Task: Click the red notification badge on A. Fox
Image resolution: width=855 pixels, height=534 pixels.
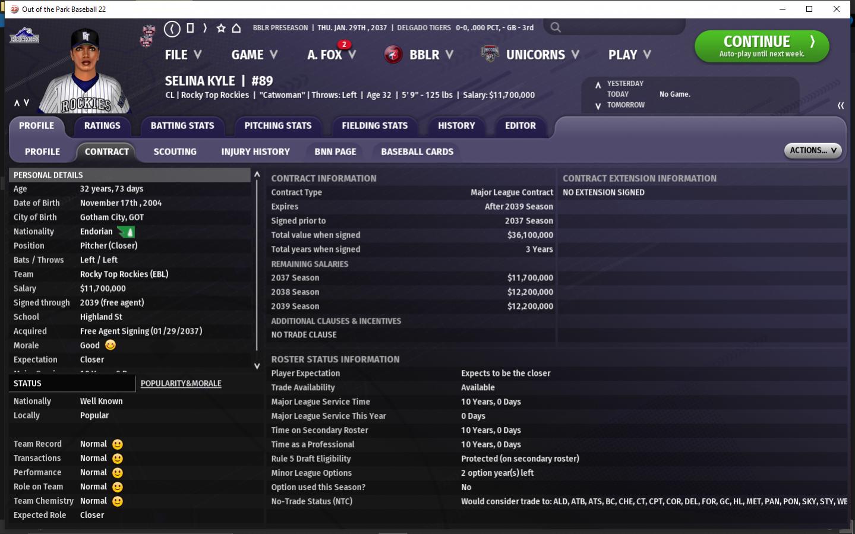Action: (344, 45)
